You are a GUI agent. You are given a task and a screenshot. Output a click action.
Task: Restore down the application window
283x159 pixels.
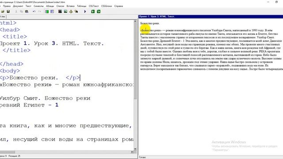pos(276,2)
